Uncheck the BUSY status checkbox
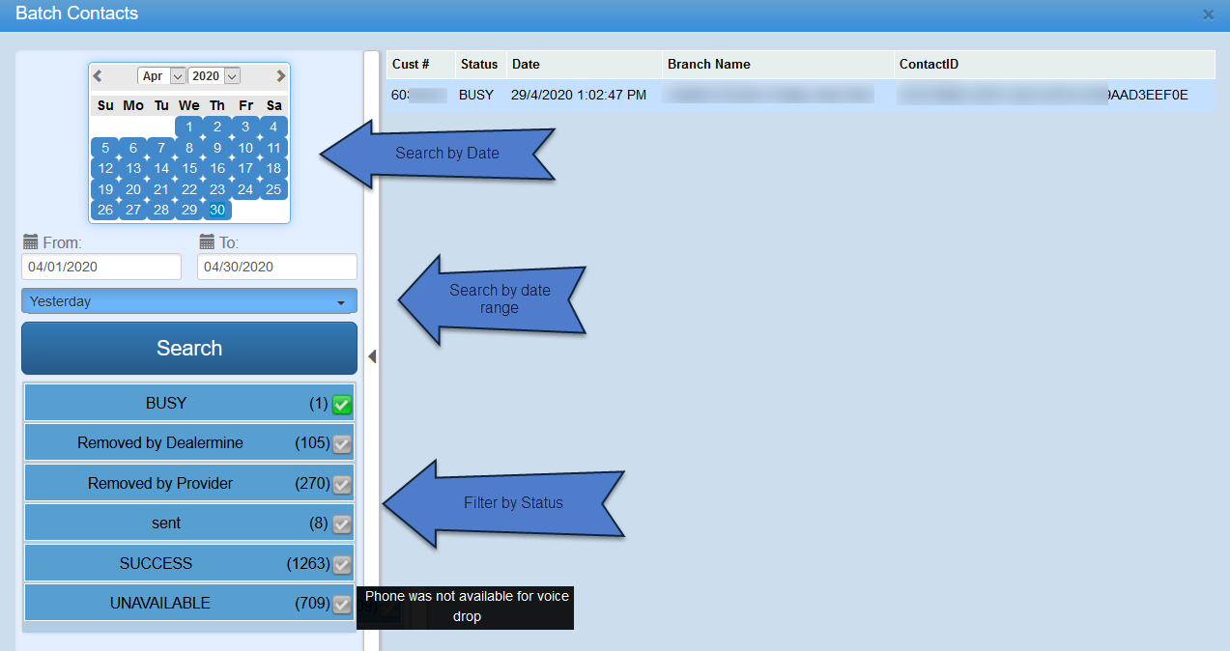The width and height of the screenshot is (1230, 651). (x=341, y=405)
